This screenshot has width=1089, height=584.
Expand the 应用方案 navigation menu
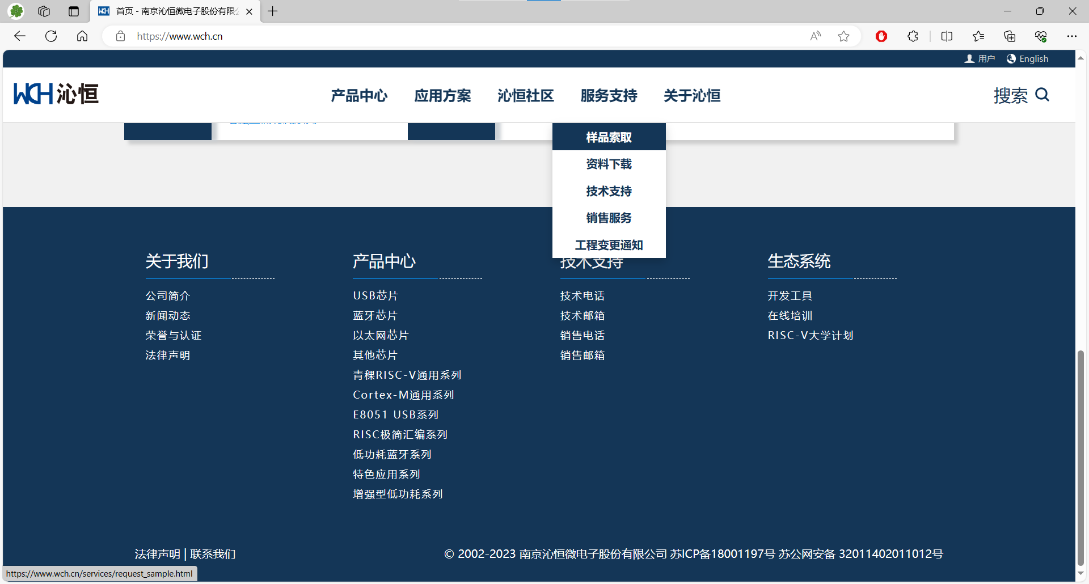point(442,96)
